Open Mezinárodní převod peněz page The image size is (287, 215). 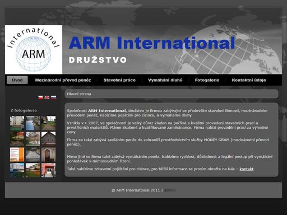point(63,80)
